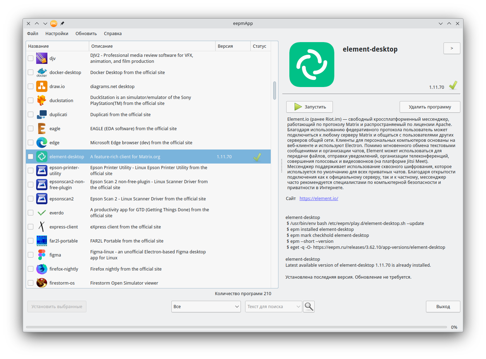
Task: Click the installed checkmark in element-desktop row
Action: click(257, 157)
